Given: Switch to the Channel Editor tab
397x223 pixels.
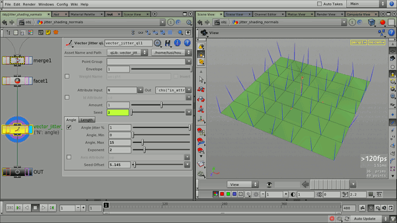Looking at the screenshot, I should pyautogui.click(x=265, y=14).
